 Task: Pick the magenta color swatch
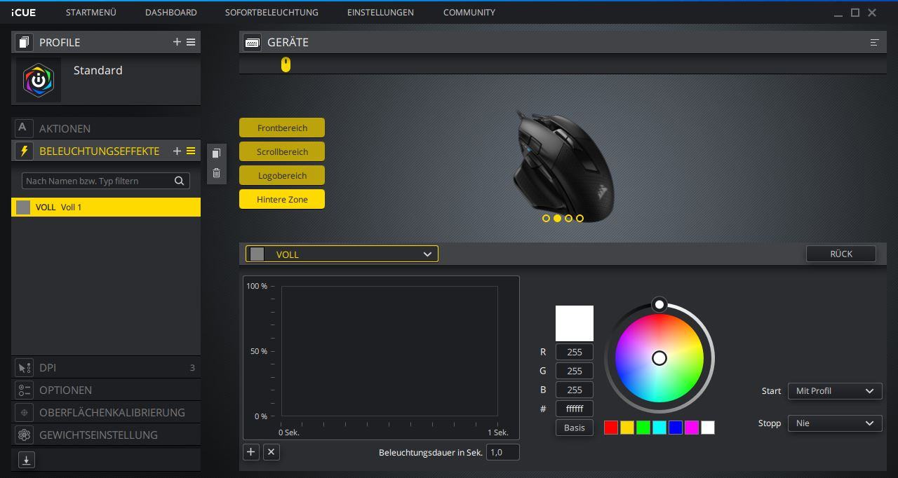pyautogui.click(x=692, y=428)
